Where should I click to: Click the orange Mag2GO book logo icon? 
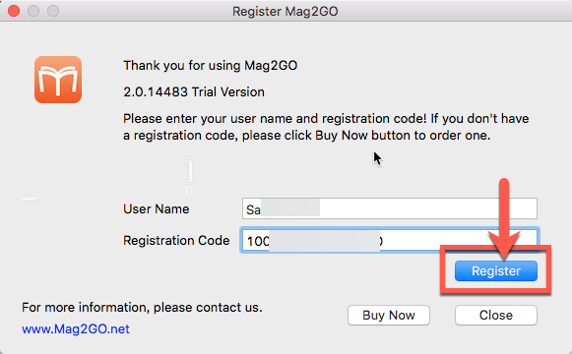[58, 80]
